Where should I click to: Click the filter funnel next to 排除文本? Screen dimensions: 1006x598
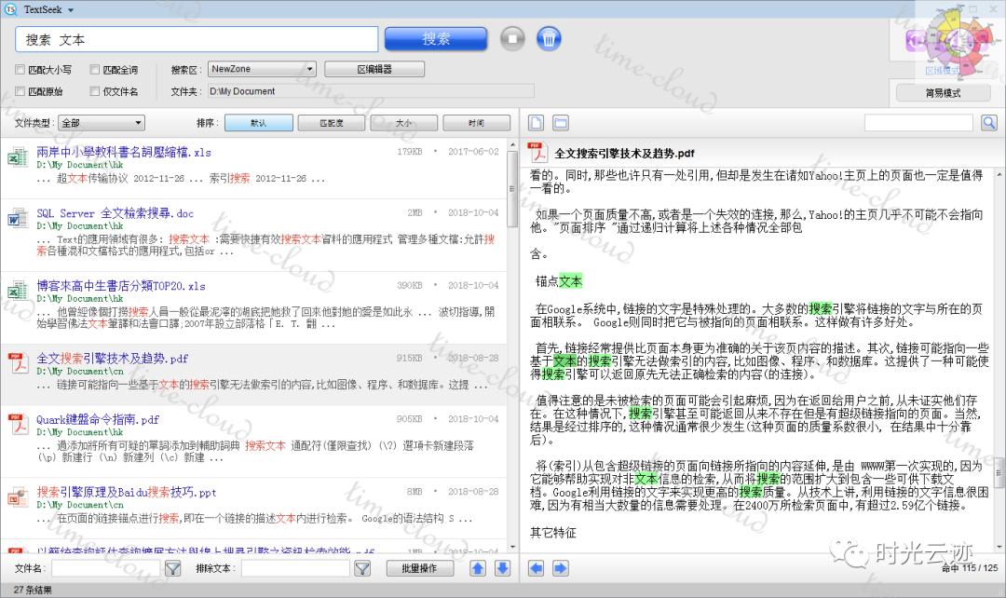click(x=361, y=567)
